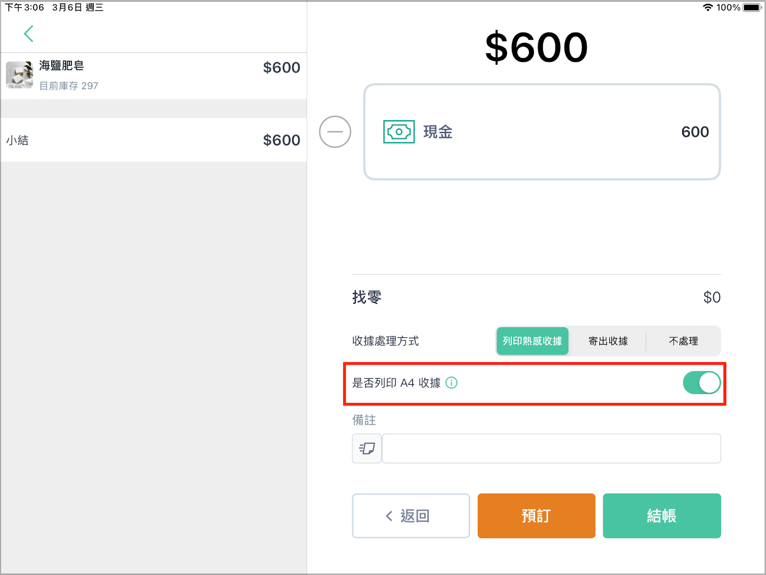This screenshot has width=766, height=575.
Task: Choose 列印熱感收據 receipt option
Action: click(x=532, y=341)
